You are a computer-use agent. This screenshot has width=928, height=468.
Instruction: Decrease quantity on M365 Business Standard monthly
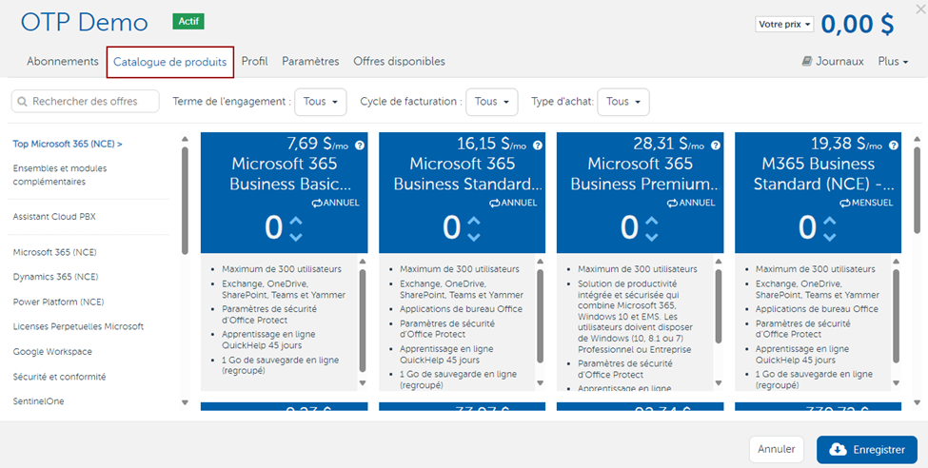[x=830, y=237]
